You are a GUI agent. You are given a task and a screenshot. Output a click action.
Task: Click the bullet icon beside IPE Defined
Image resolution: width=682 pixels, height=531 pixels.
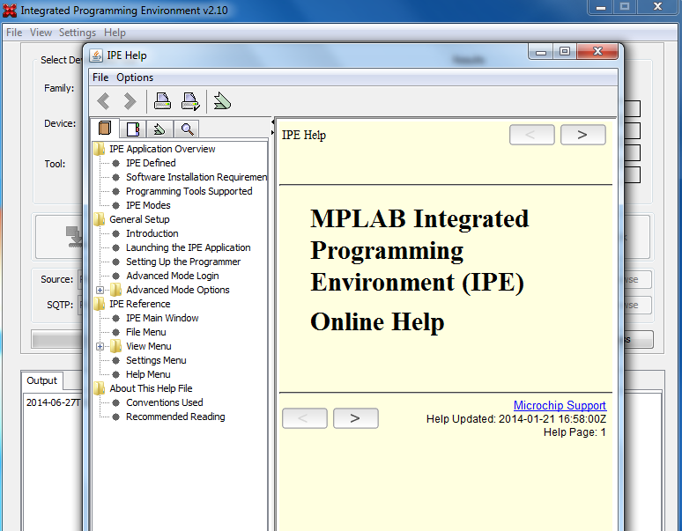click(x=115, y=164)
